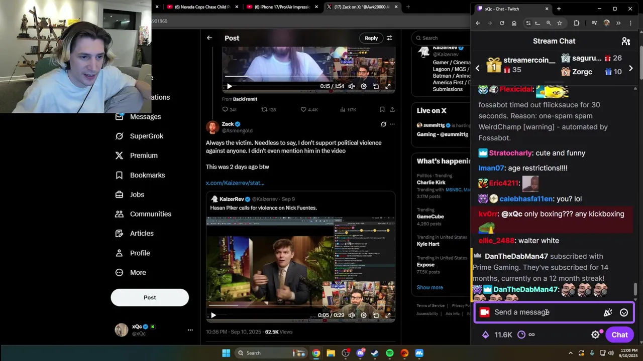Enable picture-in-picture on the top video

(376, 86)
